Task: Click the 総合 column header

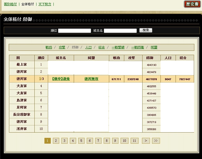Action: tap(185, 58)
